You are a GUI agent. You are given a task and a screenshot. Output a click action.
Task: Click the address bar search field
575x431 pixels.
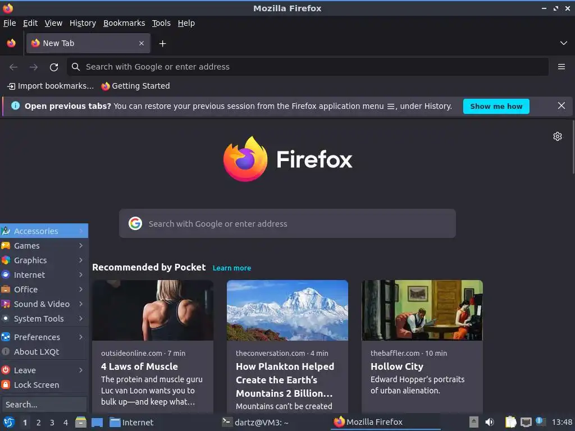pyautogui.click(x=308, y=67)
